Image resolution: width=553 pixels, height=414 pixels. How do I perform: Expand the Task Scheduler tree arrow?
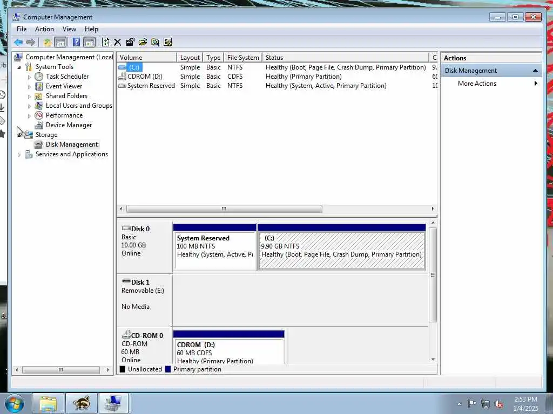pyautogui.click(x=29, y=77)
